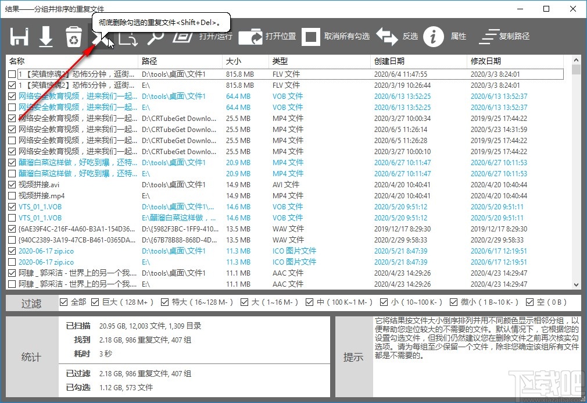The image size is (587, 403).
Task: Click 取消所有勾选 to uncheck all
Action: (x=331, y=36)
